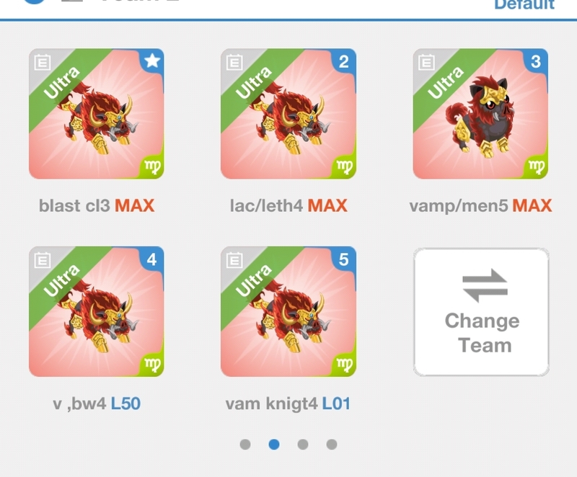The image size is (577, 477).
Task: Tap the star leader badge on first card
Action: click(x=152, y=61)
